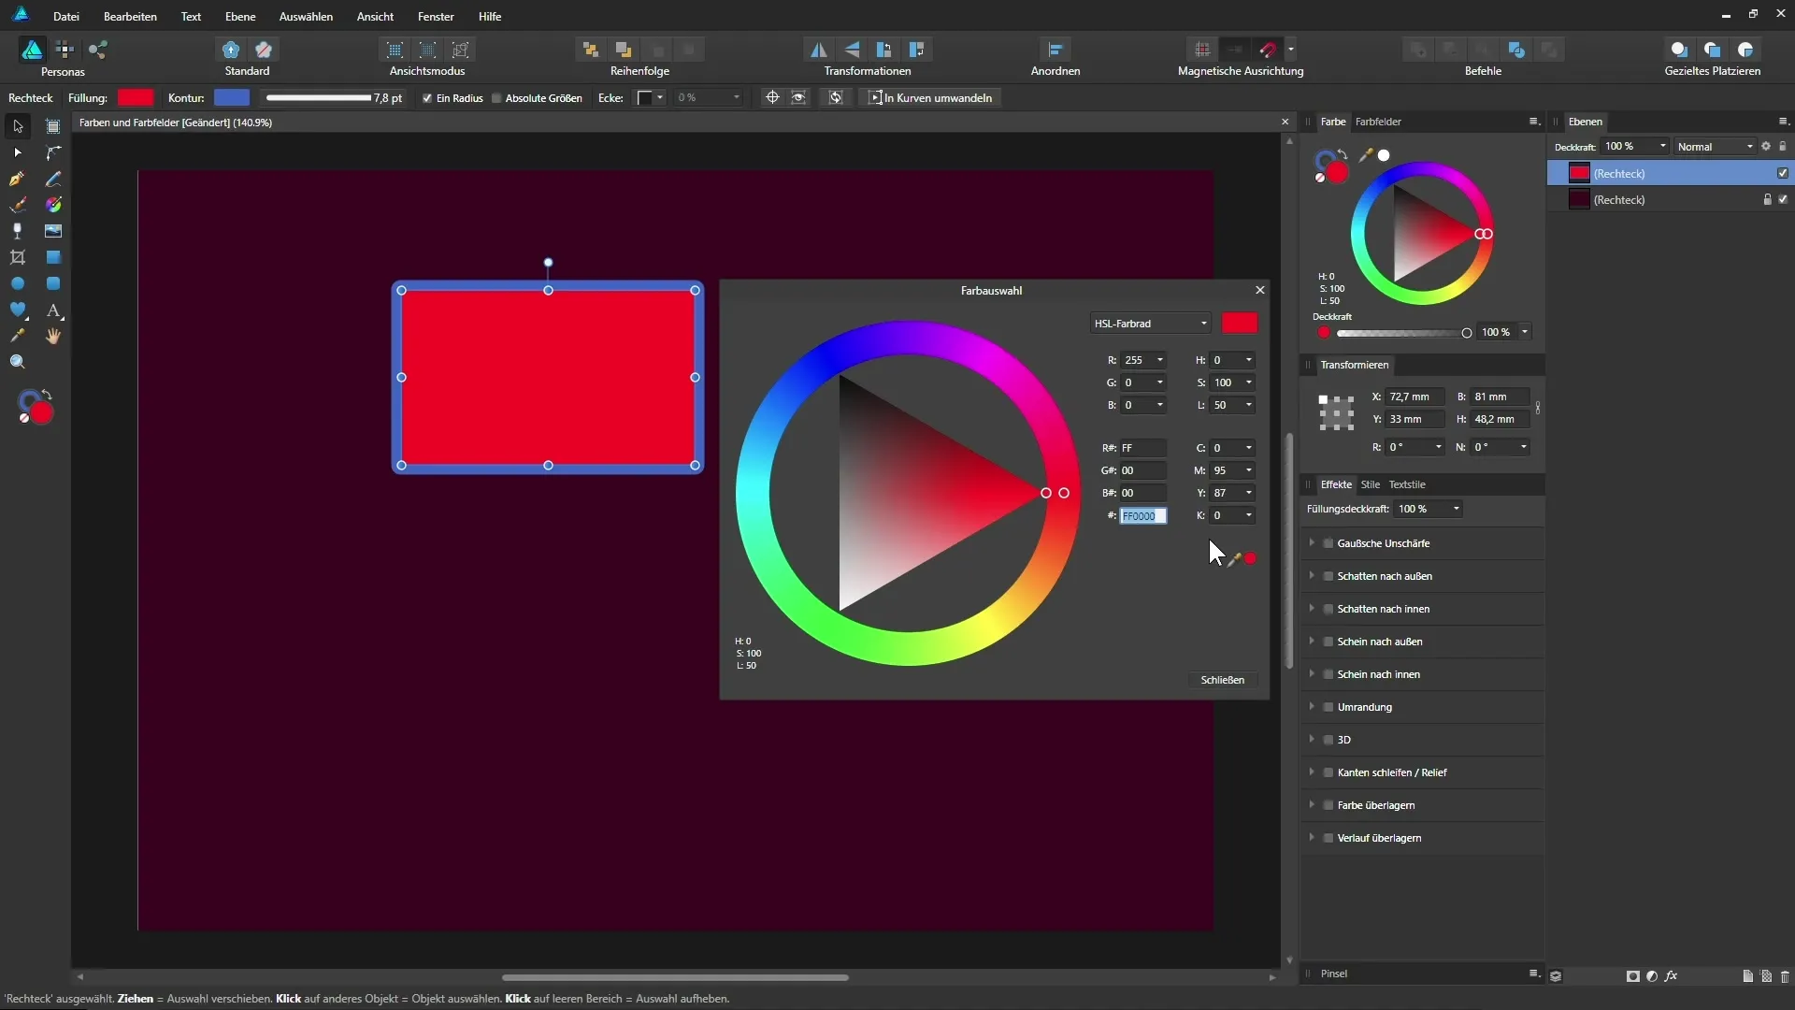Viewport: 1795px width, 1010px height.
Task: Click the flip horizontal transformation icon
Action: pyautogui.click(x=818, y=50)
